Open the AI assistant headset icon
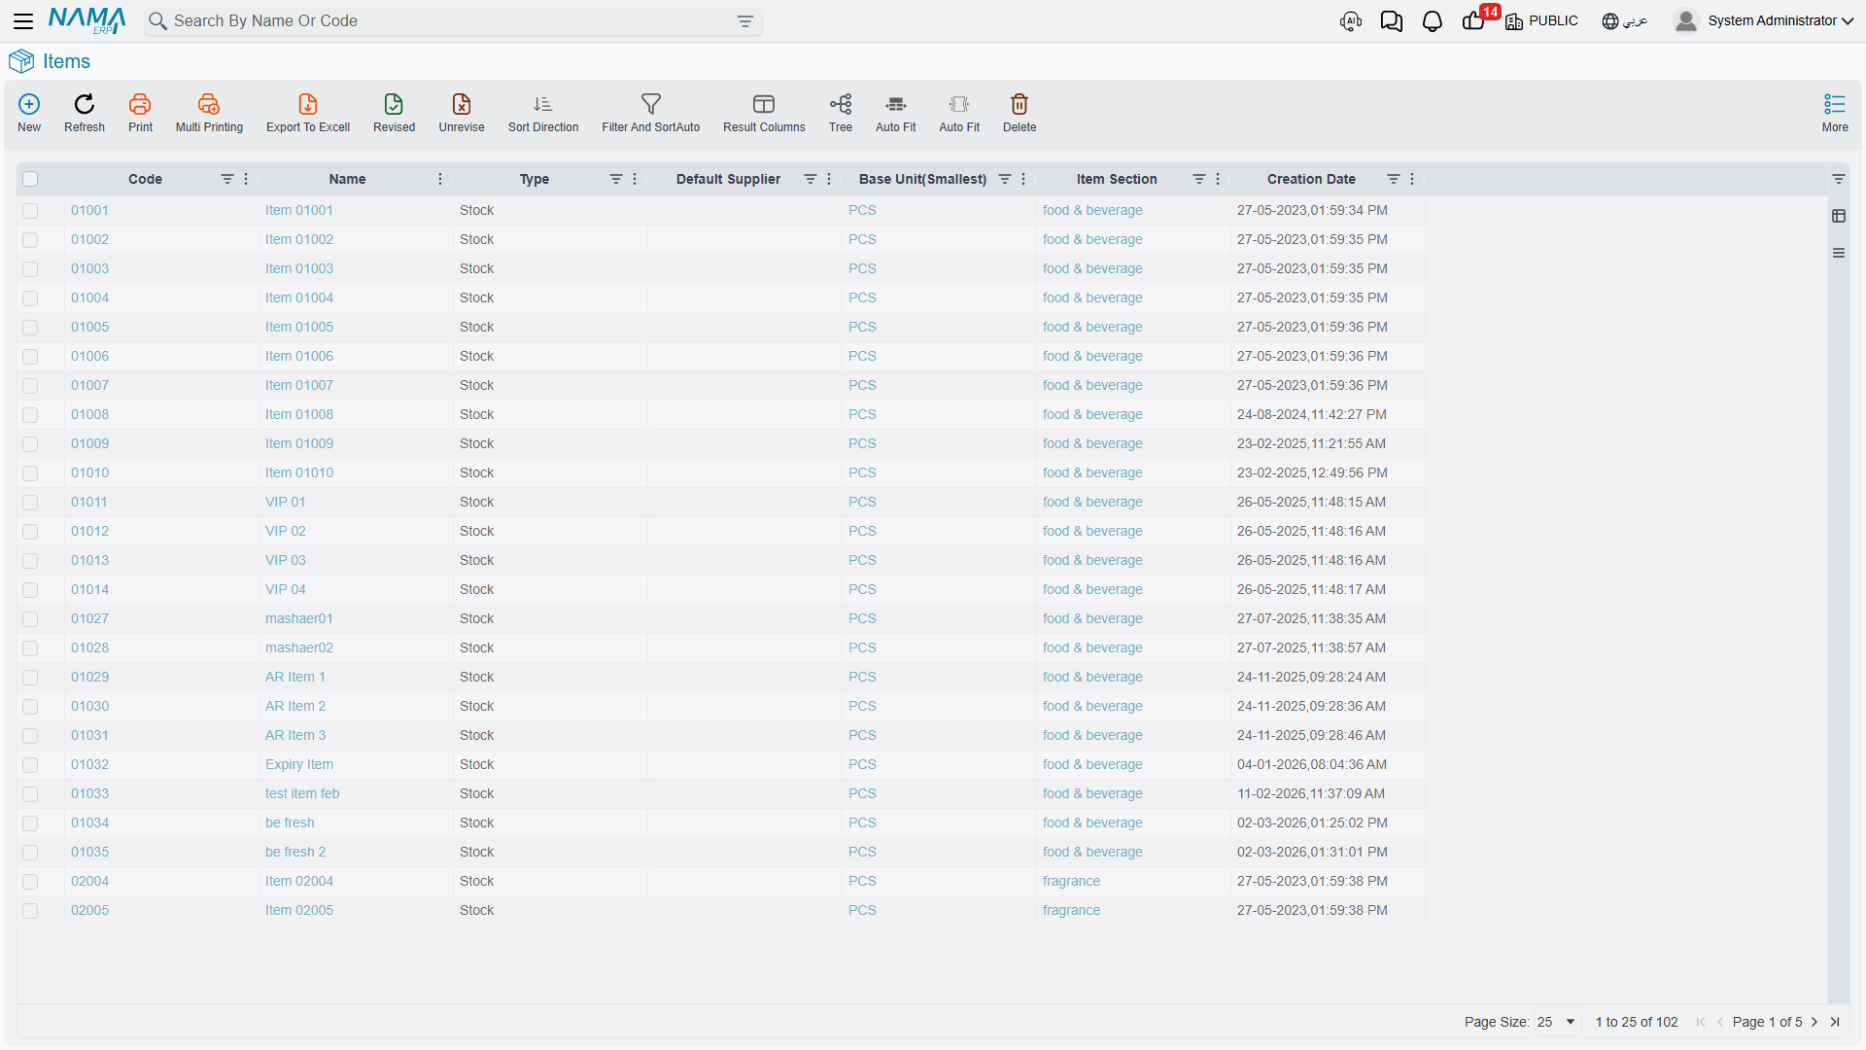 (x=1351, y=21)
